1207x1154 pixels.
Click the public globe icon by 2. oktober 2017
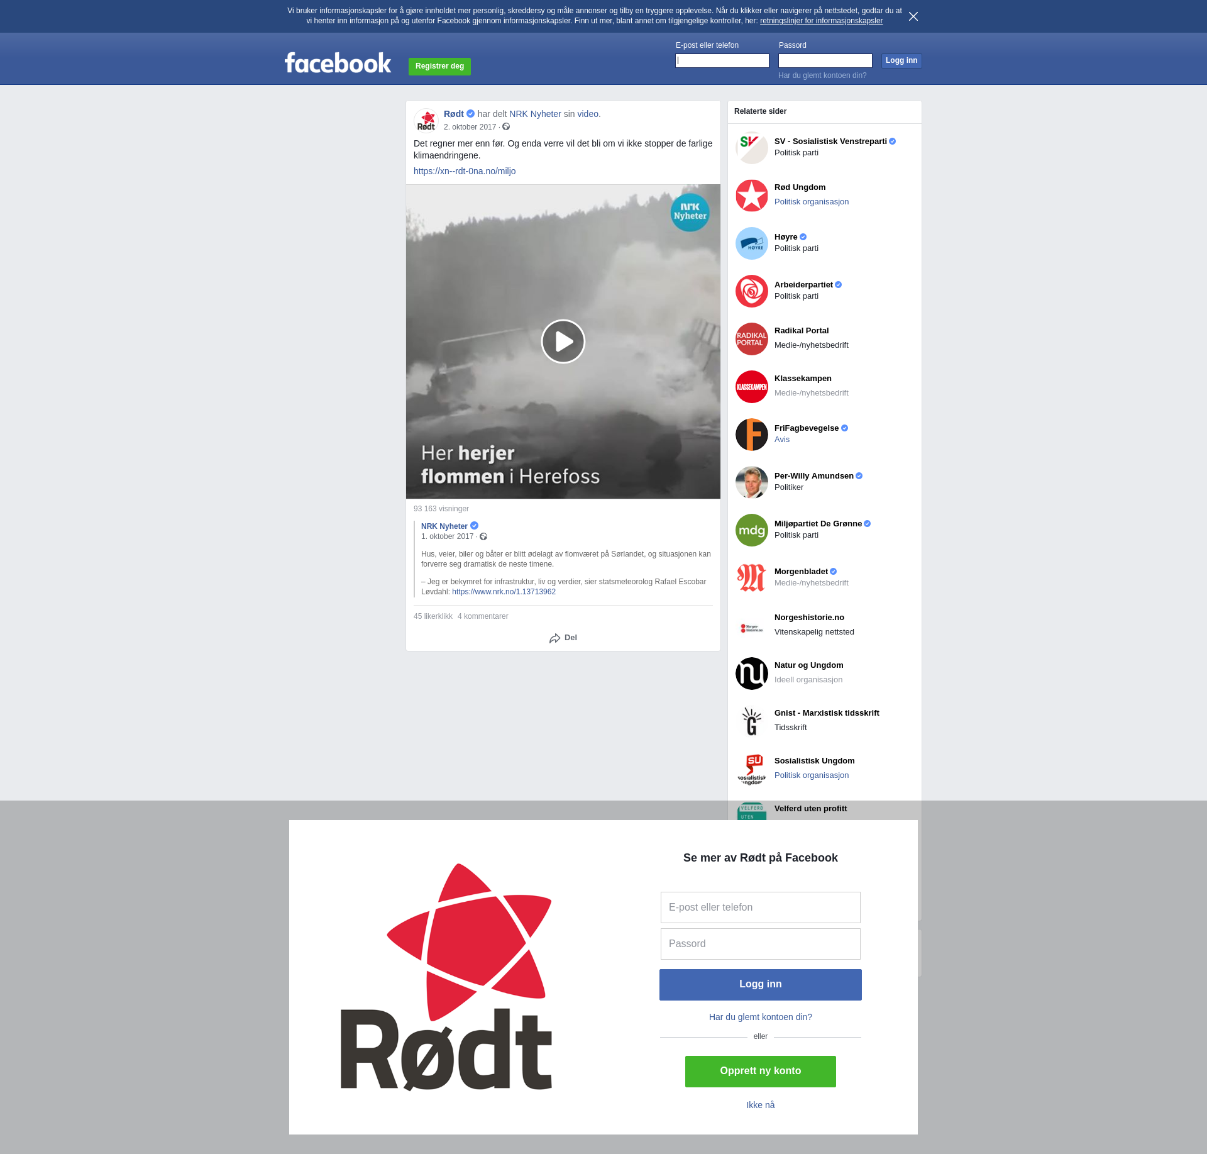click(506, 127)
